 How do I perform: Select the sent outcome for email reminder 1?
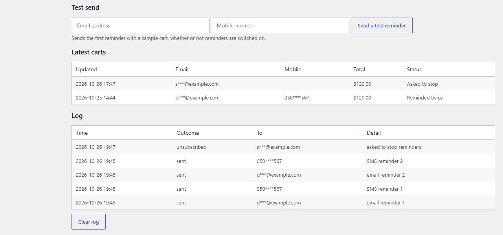[x=181, y=202]
